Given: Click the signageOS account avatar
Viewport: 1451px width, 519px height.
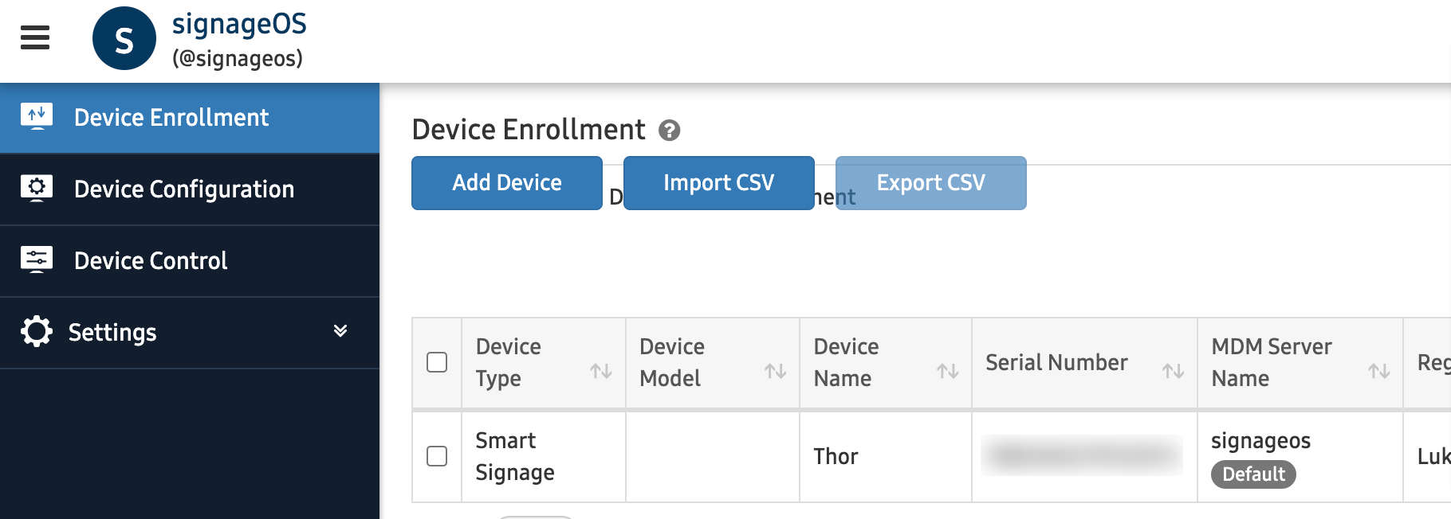Looking at the screenshot, I should (x=124, y=39).
